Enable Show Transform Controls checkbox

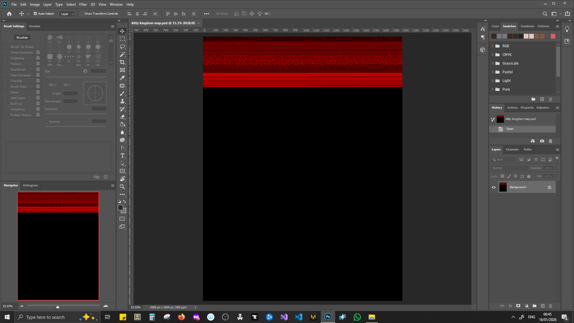point(82,14)
